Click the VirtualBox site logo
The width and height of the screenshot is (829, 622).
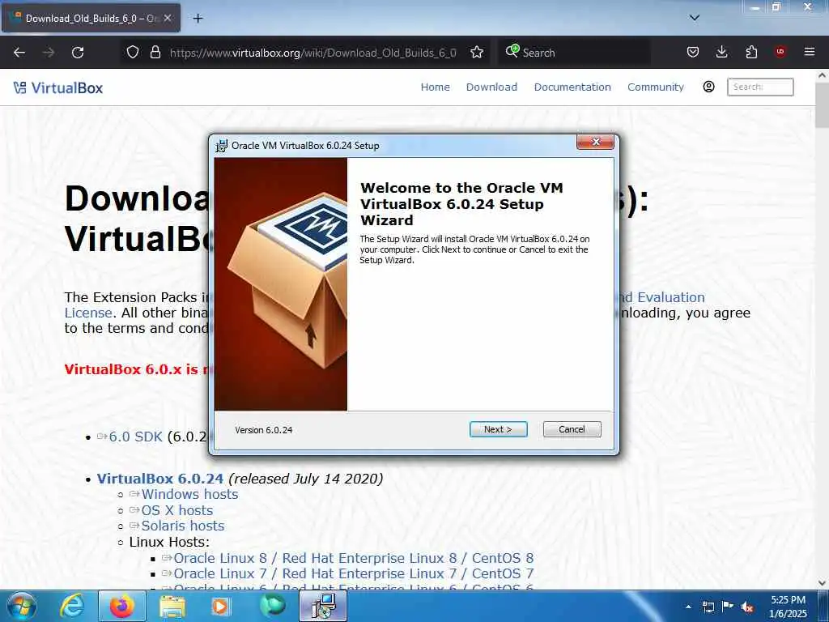click(58, 87)
